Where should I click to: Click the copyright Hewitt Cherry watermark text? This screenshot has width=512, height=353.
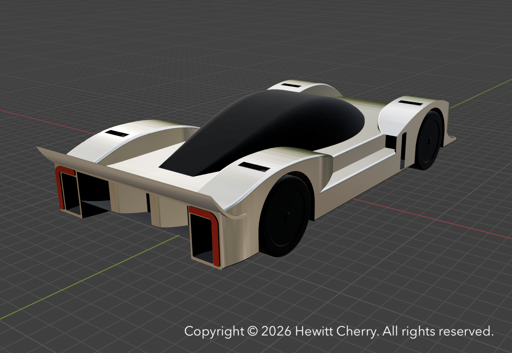[338, 331]
